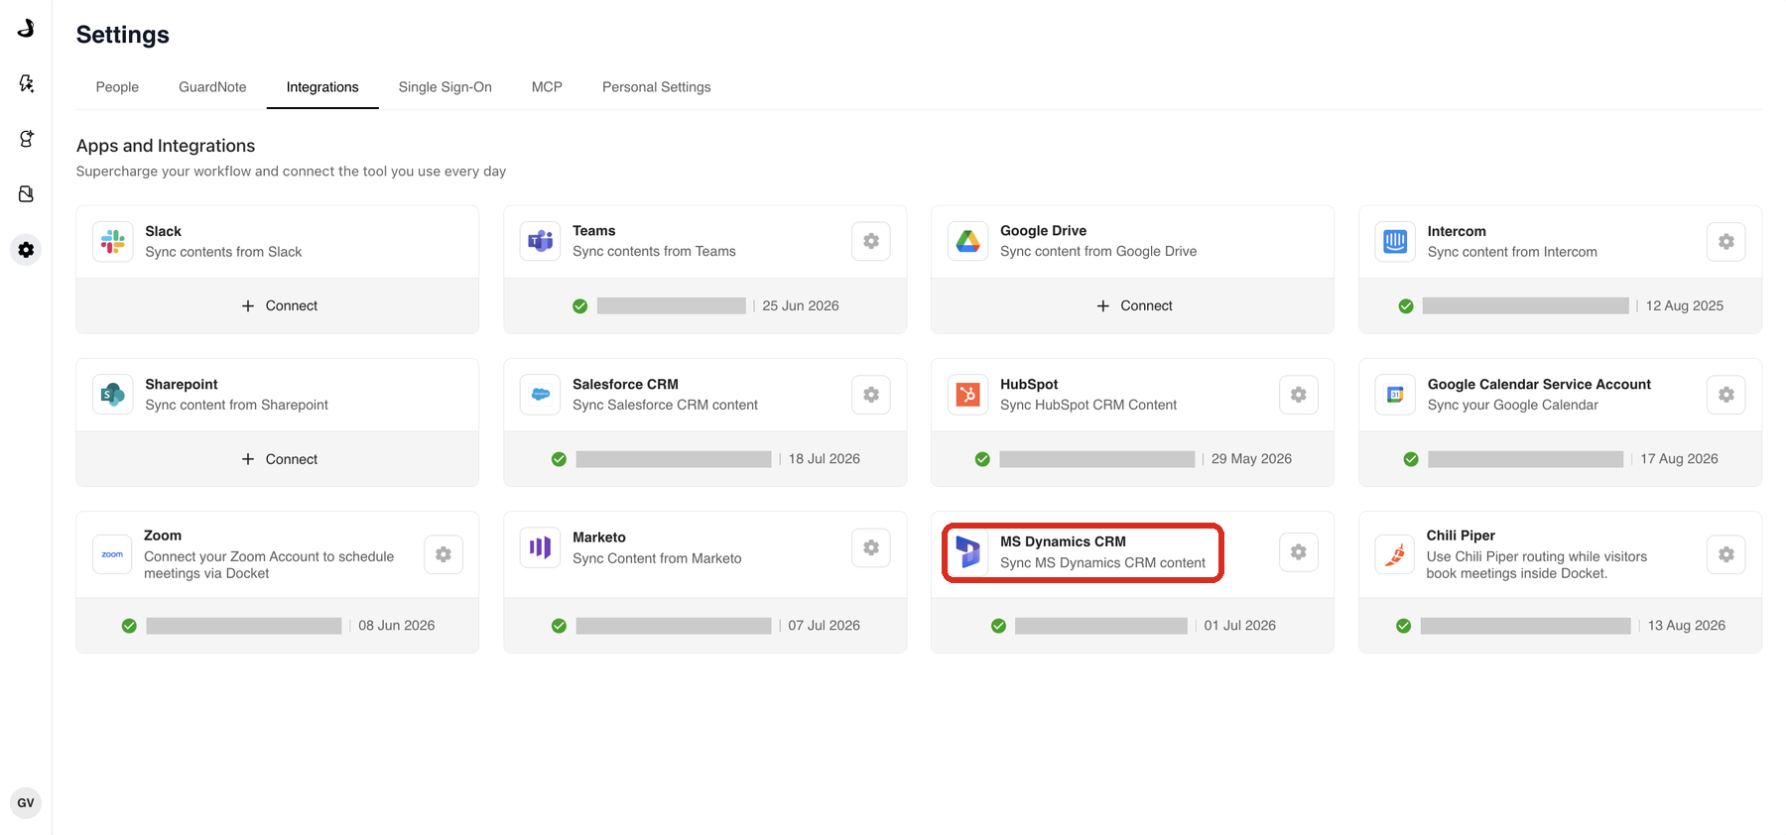Click the Google Calendar logo icon
The width and height of the screenshot is (1786, 835).
tap(1395, 395)
